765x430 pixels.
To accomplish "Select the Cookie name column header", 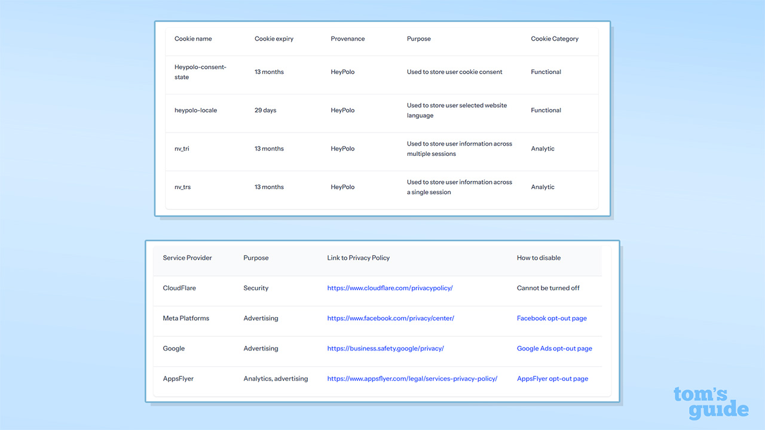I will click(x=193, y=38).
